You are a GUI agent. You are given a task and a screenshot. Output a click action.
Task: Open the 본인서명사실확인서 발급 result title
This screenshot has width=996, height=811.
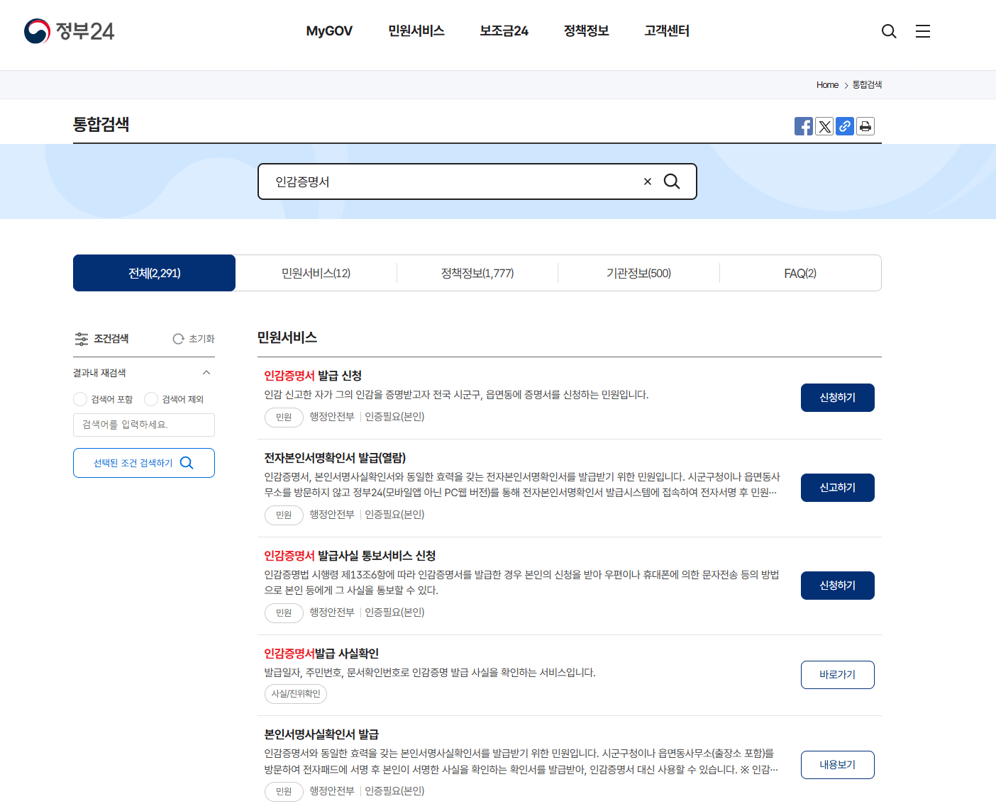(x=321, y=734)
